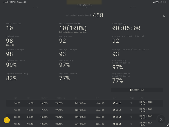Viewport: 169px width, 127px height.
Task: Tap the monkeytype.com address bar
Action: pyautogui.click(x=84, y=5)
